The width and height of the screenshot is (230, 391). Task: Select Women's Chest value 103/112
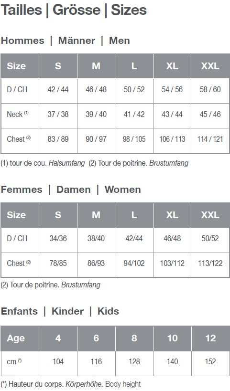(x=172, y=263)
